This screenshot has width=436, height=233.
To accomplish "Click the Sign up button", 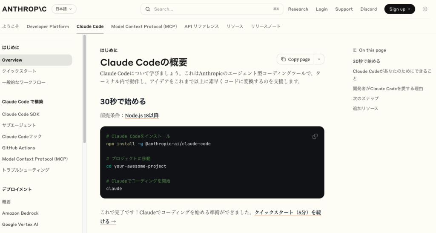I will click(x=399, y=9).
